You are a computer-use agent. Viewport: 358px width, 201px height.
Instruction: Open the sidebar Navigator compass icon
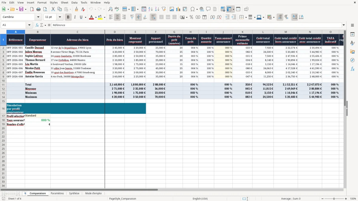(352, 60)
